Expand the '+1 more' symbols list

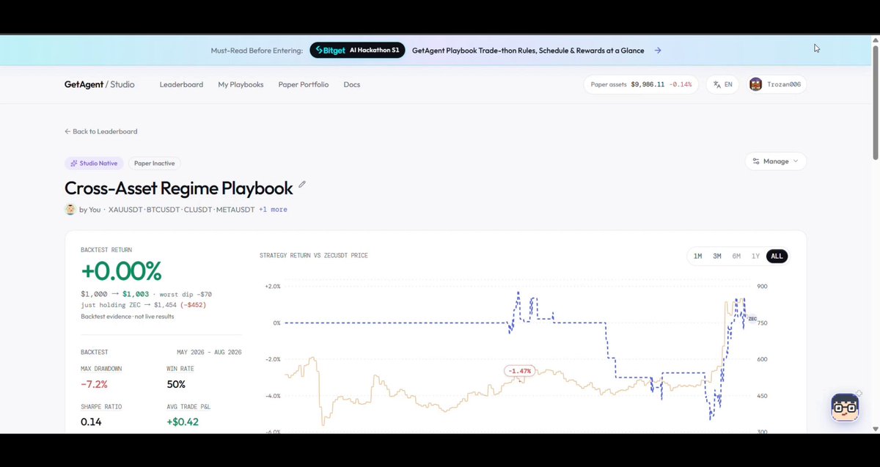click(x=273, y=210)
